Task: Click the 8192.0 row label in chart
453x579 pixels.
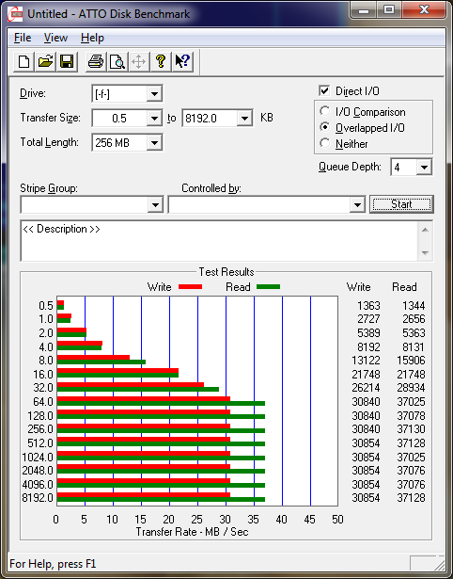Action: 38,498
